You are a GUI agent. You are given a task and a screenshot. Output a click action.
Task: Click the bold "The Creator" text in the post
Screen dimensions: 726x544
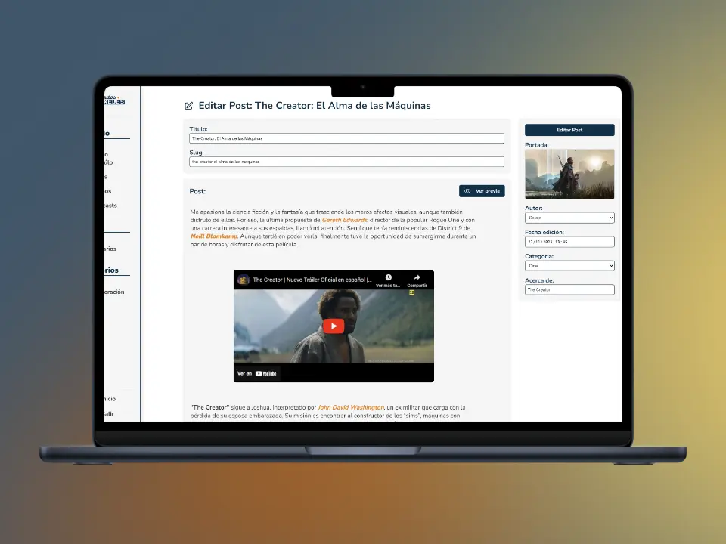pos(209,407)
